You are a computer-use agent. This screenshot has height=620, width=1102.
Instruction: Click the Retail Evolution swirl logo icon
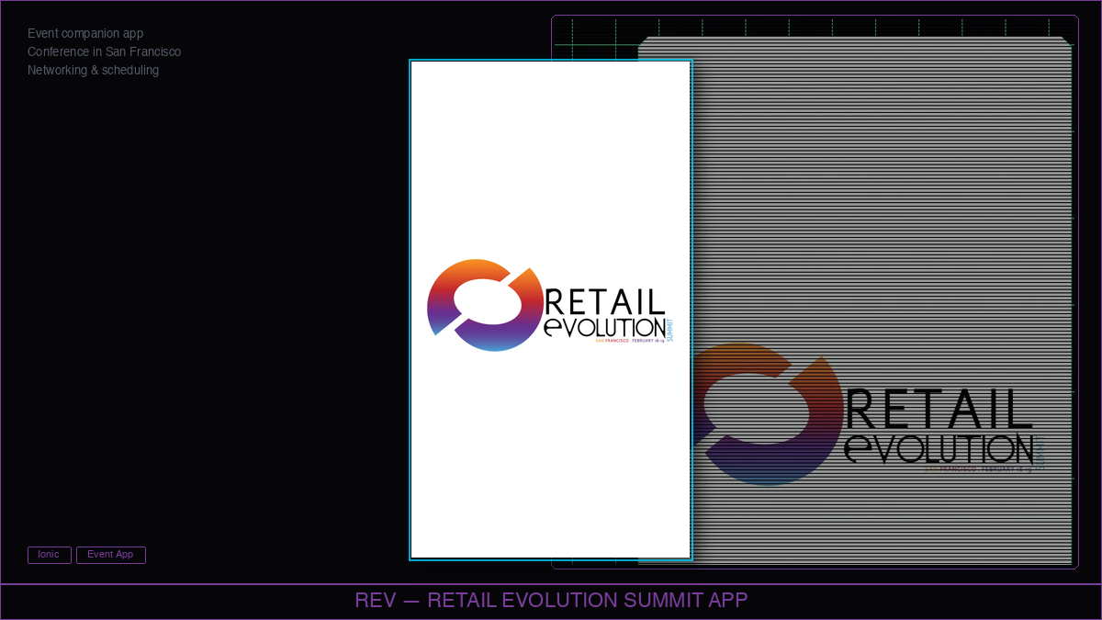point(482,303)
